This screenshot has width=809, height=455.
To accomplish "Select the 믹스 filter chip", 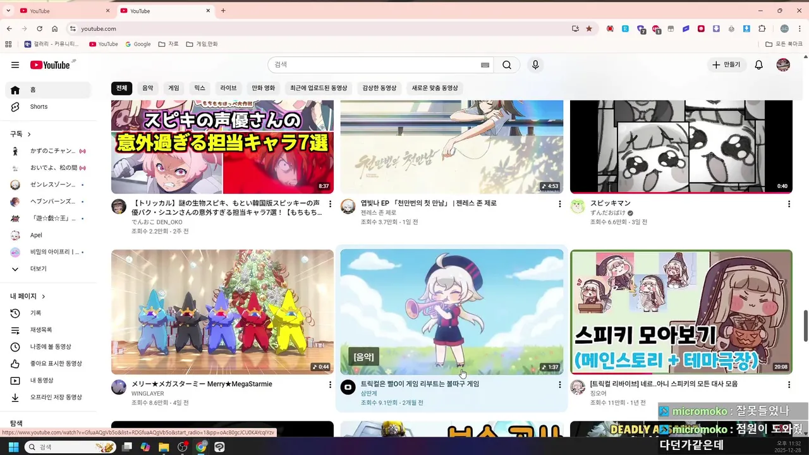I will pos(200,88).
